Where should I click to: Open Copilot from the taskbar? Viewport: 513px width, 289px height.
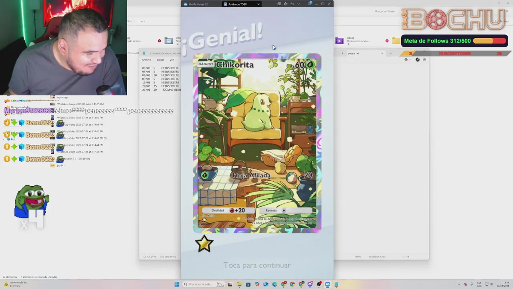coord(257,285)
